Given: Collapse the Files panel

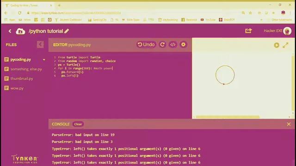Looking at the screenshot, I should click(40, 45).
